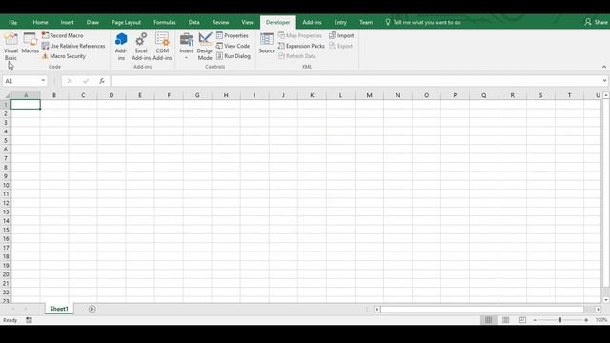Open control Properties
Screen dimensions: 610x343
pos(233,35)
